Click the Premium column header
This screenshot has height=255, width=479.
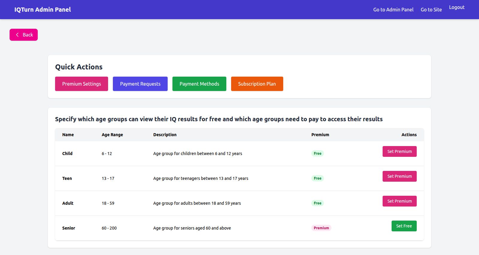tap(320, 135)
